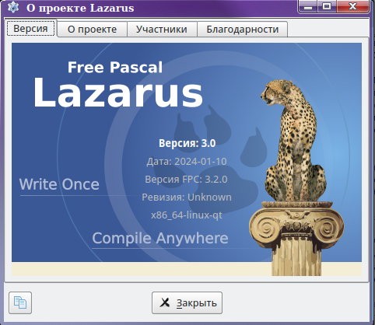The height and width of the screenshot is (325, 375).
Task: Click the copy version info icon button
Action: coord(20,302)
